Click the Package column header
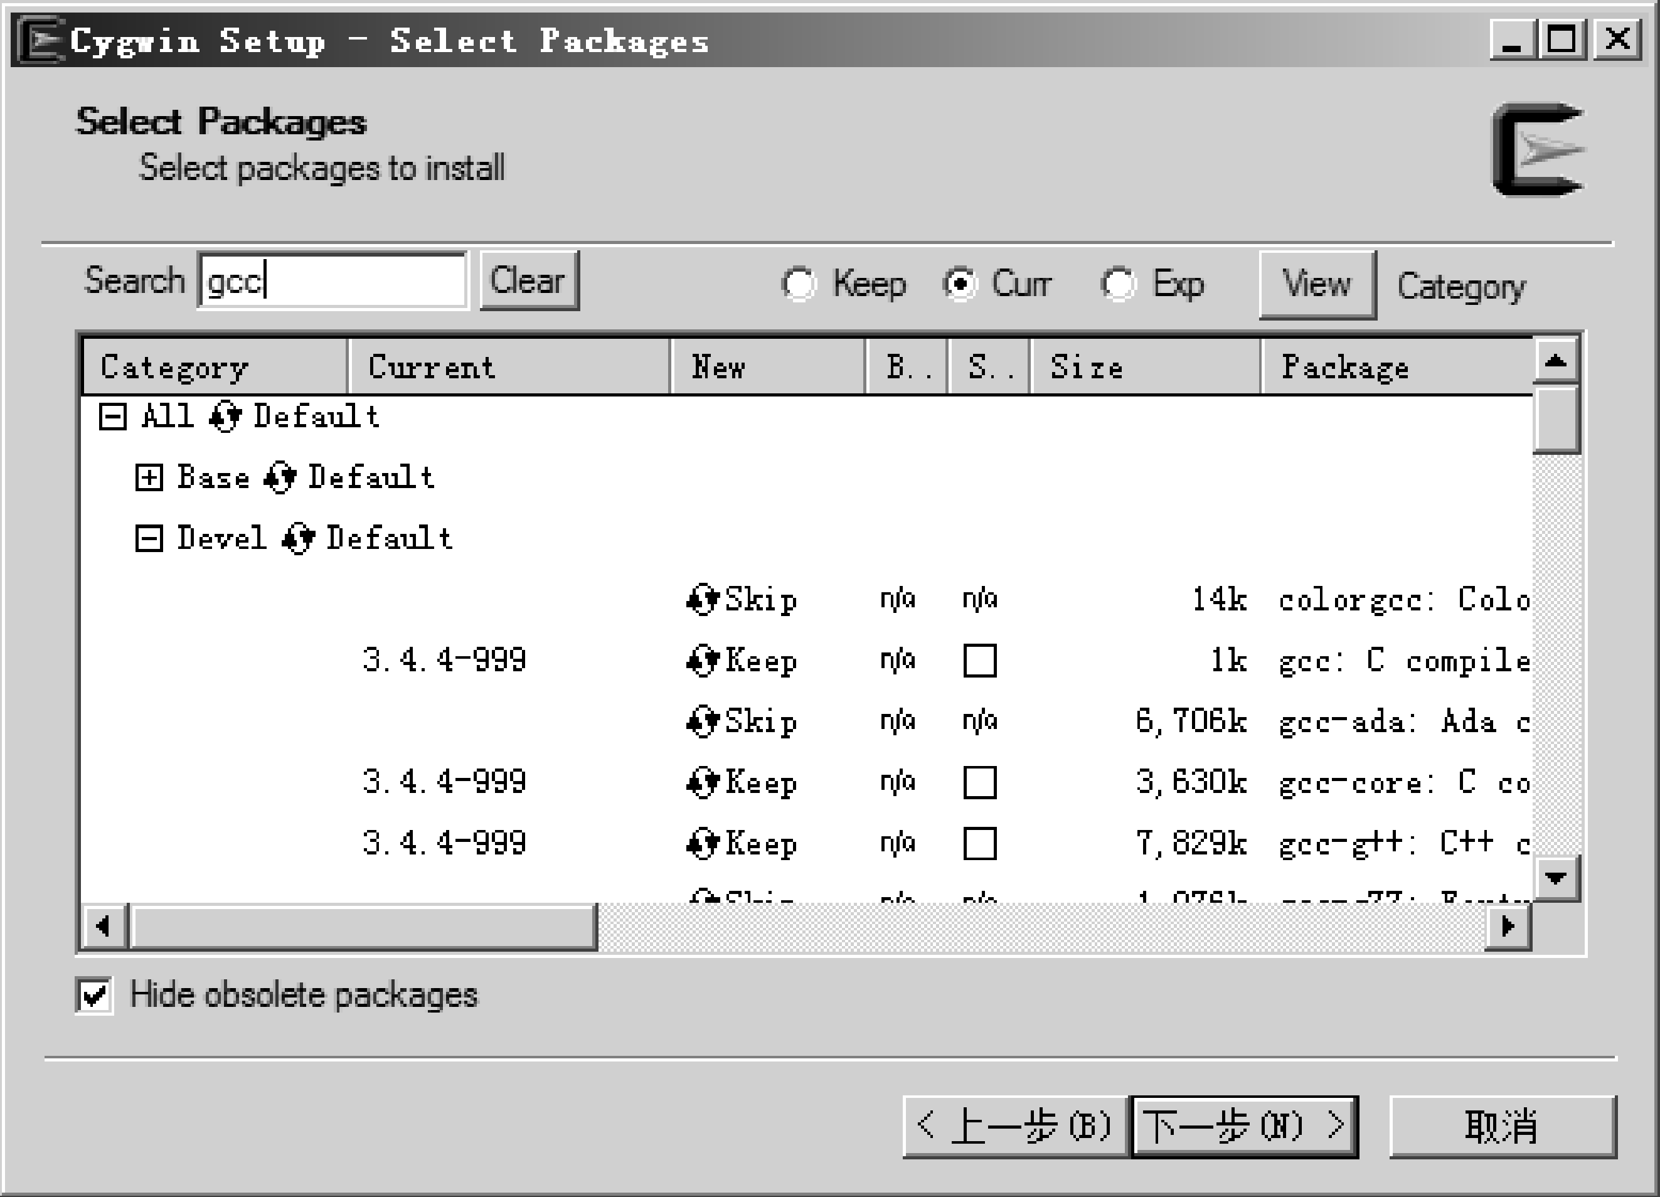 1397,366
